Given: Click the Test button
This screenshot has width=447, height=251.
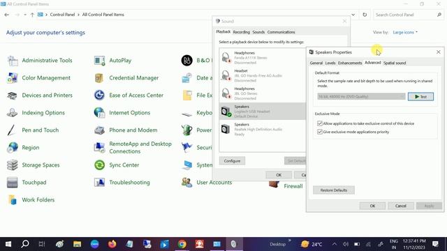Looking at the screenshot, I should (x=420, y=96).
